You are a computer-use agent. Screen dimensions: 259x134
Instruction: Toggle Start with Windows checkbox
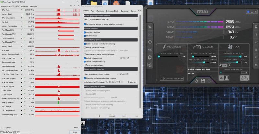click(85, 33)
